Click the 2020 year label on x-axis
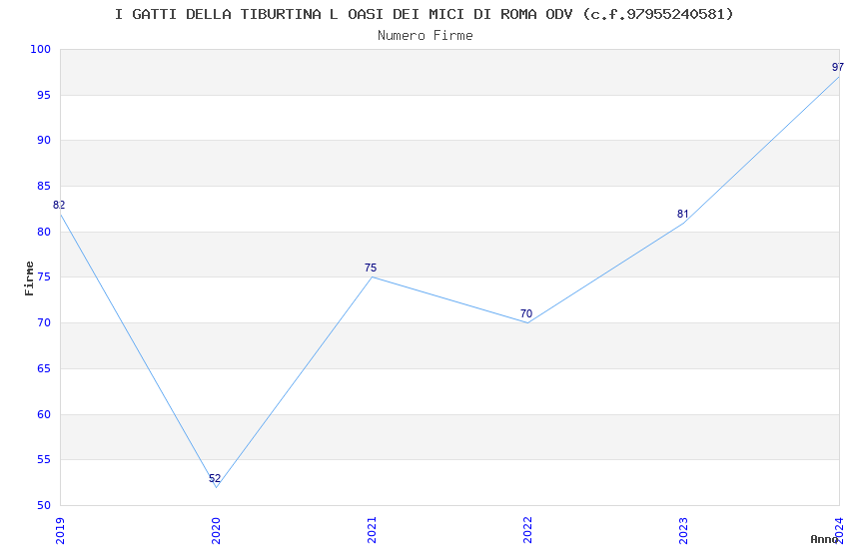The width and height of the screenshot is (849, 549). pyautogui.click(x=216, y=530)
